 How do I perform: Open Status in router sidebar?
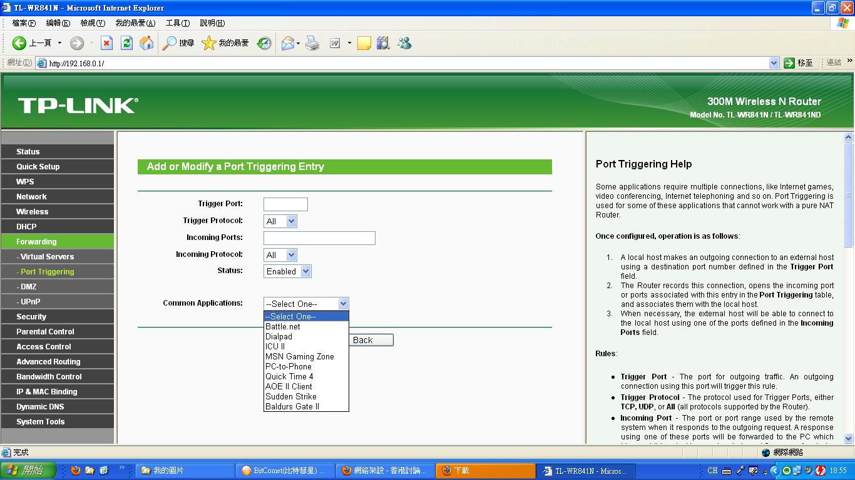point(57,151)
